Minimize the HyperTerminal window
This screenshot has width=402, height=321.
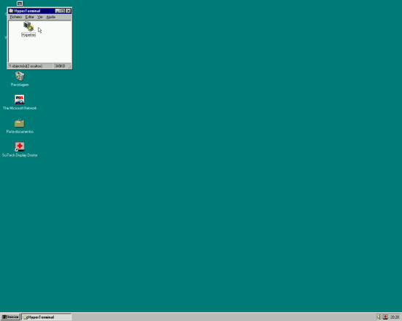click(58, 11)
